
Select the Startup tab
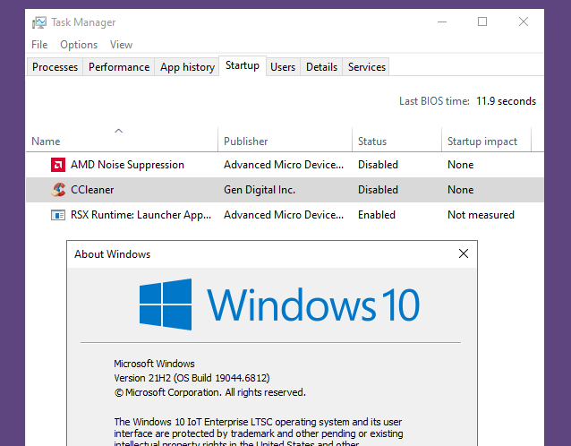(x=243, y=65)
